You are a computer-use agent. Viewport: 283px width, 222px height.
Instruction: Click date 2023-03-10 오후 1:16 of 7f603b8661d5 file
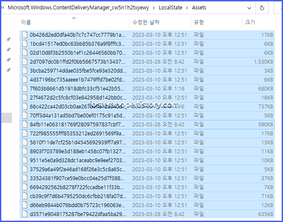click(x=158, y=89)
